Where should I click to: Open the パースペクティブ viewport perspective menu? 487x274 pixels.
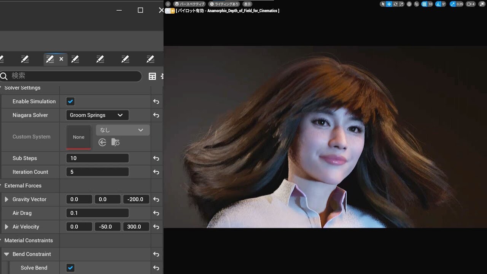point(189,4)
